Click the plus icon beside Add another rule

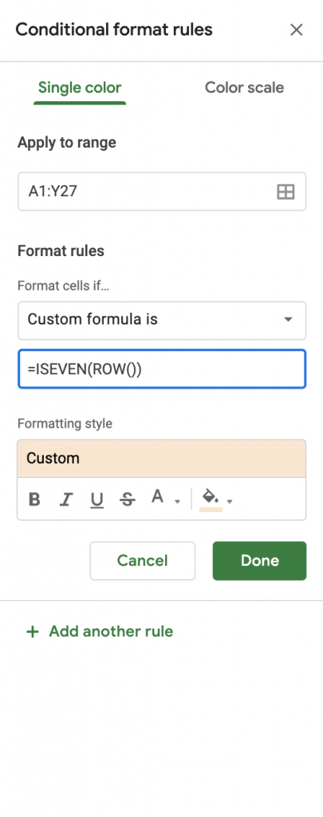(32, 632)
